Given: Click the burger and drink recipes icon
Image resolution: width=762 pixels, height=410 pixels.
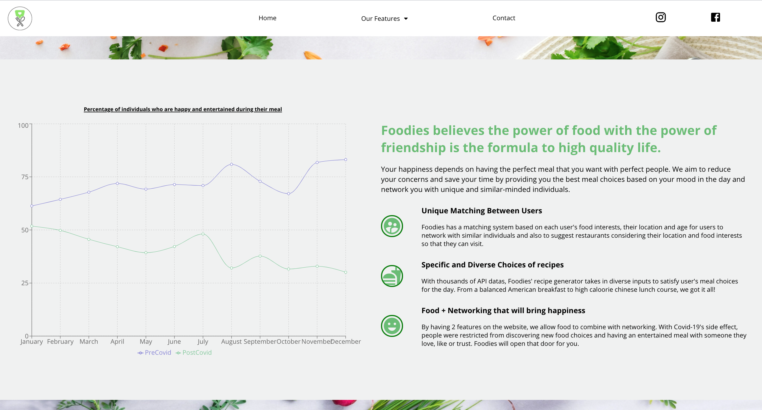Looking at the screenshot, I should point(392,276).
